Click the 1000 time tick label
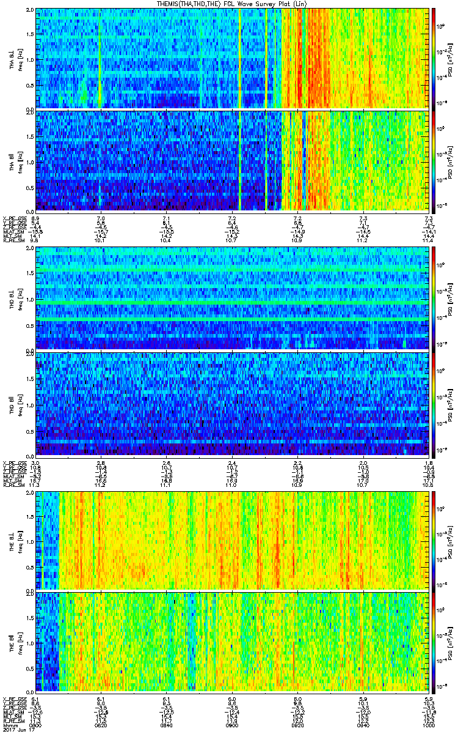 coord(427,724)
